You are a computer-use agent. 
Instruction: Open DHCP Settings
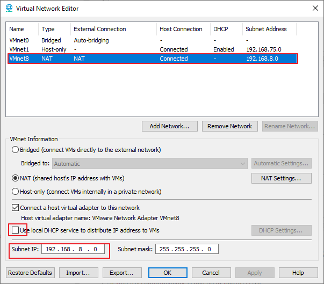click(x=282, y=230)
